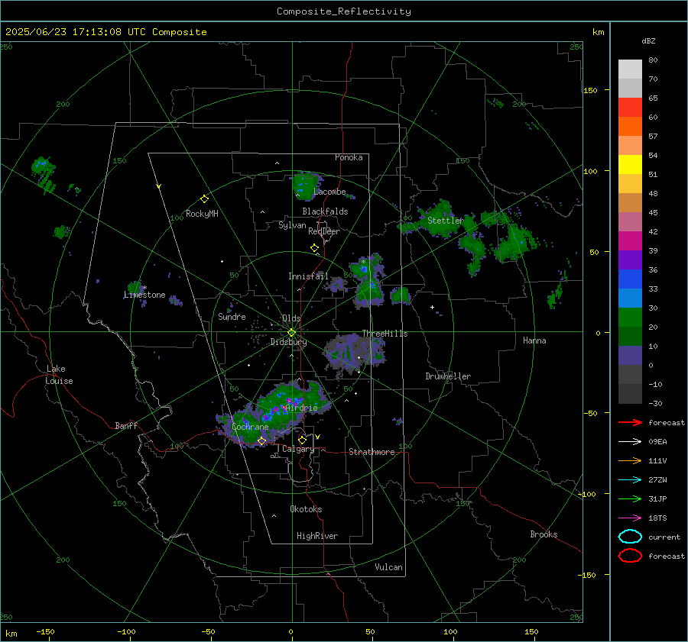Select the purple 36-39 dBZ swatch
The height and width of the screenshot is (642, 688).
tap(630, 260)
